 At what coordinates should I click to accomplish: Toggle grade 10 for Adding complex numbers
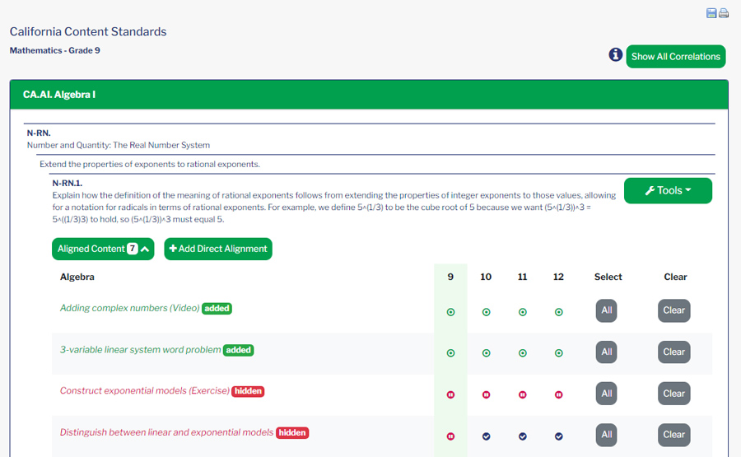pyautogui.click(x=486, y=312)
